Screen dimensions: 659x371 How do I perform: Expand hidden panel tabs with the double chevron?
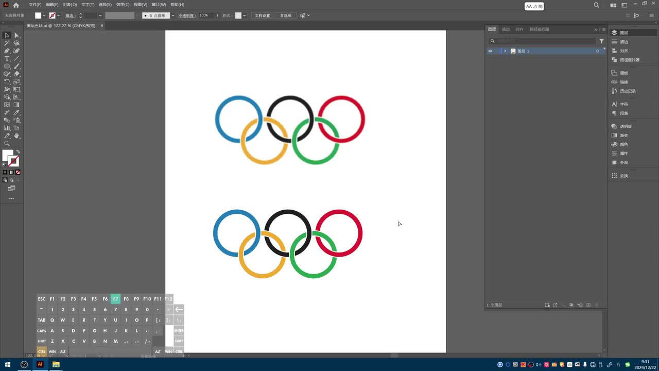(x=596, y=29)
